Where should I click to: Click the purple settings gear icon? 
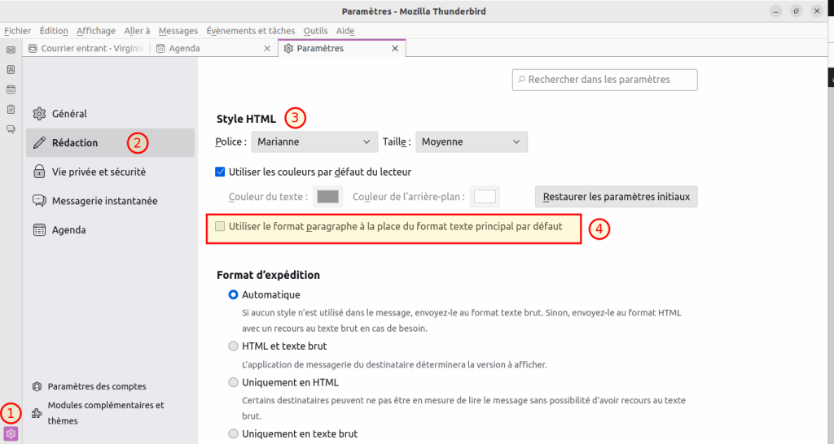(x=11, y=433)
